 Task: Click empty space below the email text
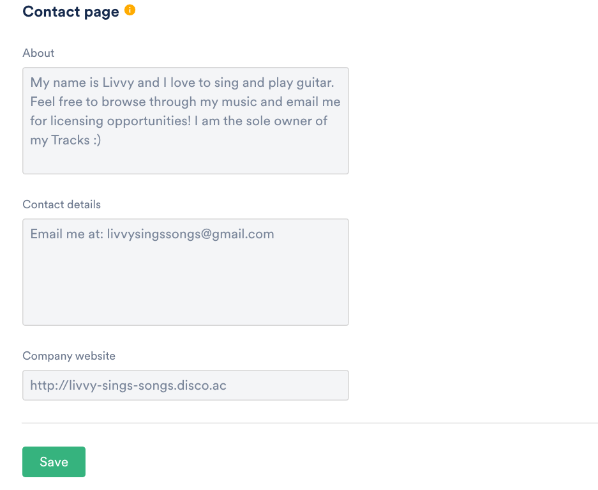point(185,287)
